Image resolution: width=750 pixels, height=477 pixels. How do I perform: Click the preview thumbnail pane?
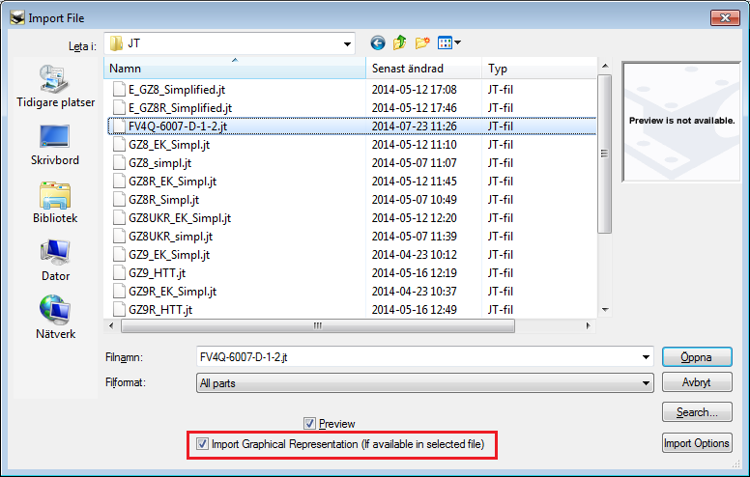tap(681, 122)
